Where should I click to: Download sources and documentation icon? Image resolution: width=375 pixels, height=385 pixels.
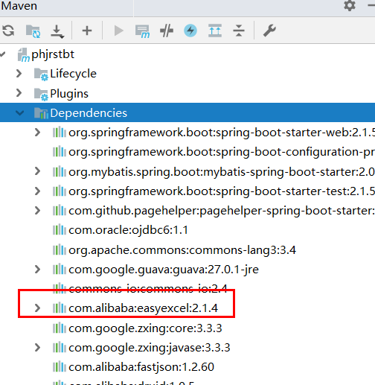coord(57,31)
